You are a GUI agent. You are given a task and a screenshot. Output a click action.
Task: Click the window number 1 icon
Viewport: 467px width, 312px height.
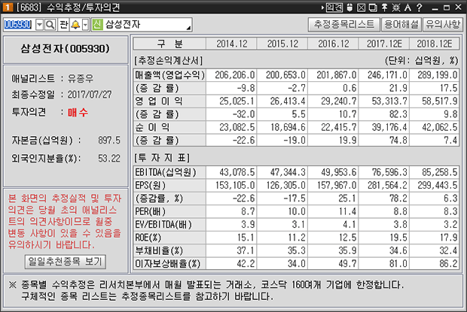pos(8,7)
